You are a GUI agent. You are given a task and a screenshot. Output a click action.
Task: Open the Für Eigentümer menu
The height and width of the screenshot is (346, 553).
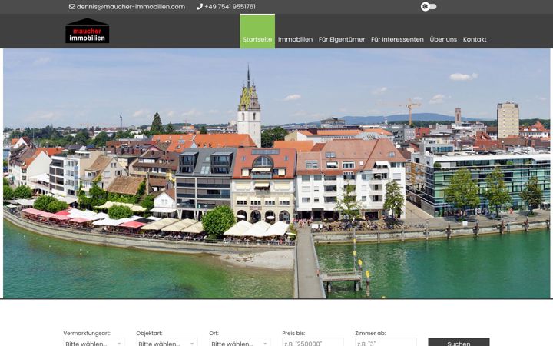point(342,39)
